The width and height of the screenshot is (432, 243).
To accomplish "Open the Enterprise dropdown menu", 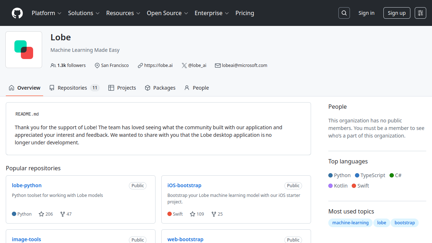I will click(x=212, y=13).
